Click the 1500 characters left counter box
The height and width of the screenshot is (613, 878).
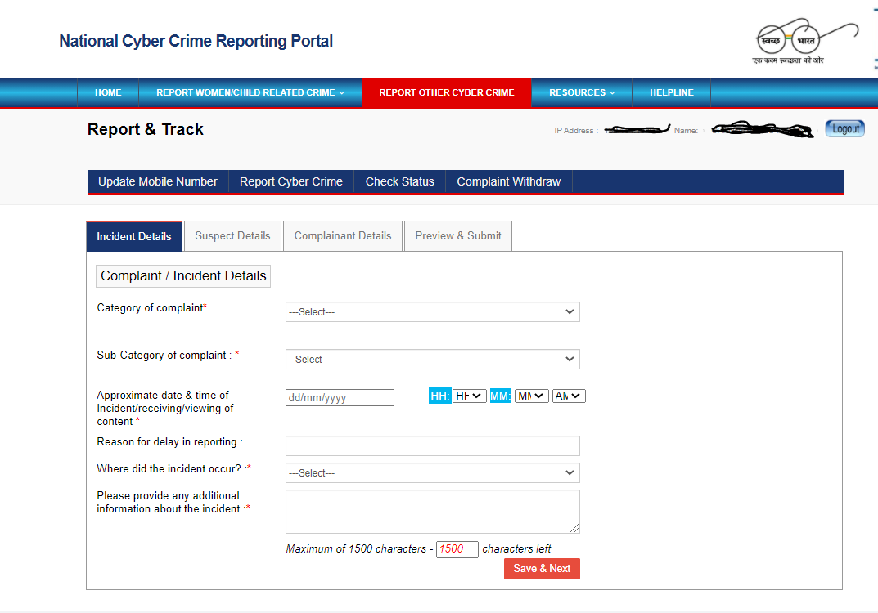pos(457,549)
